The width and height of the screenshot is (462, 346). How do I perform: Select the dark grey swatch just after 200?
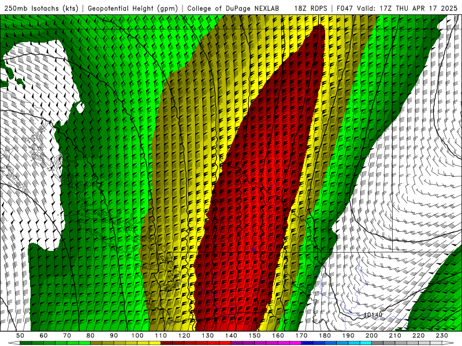click(378, 343)
